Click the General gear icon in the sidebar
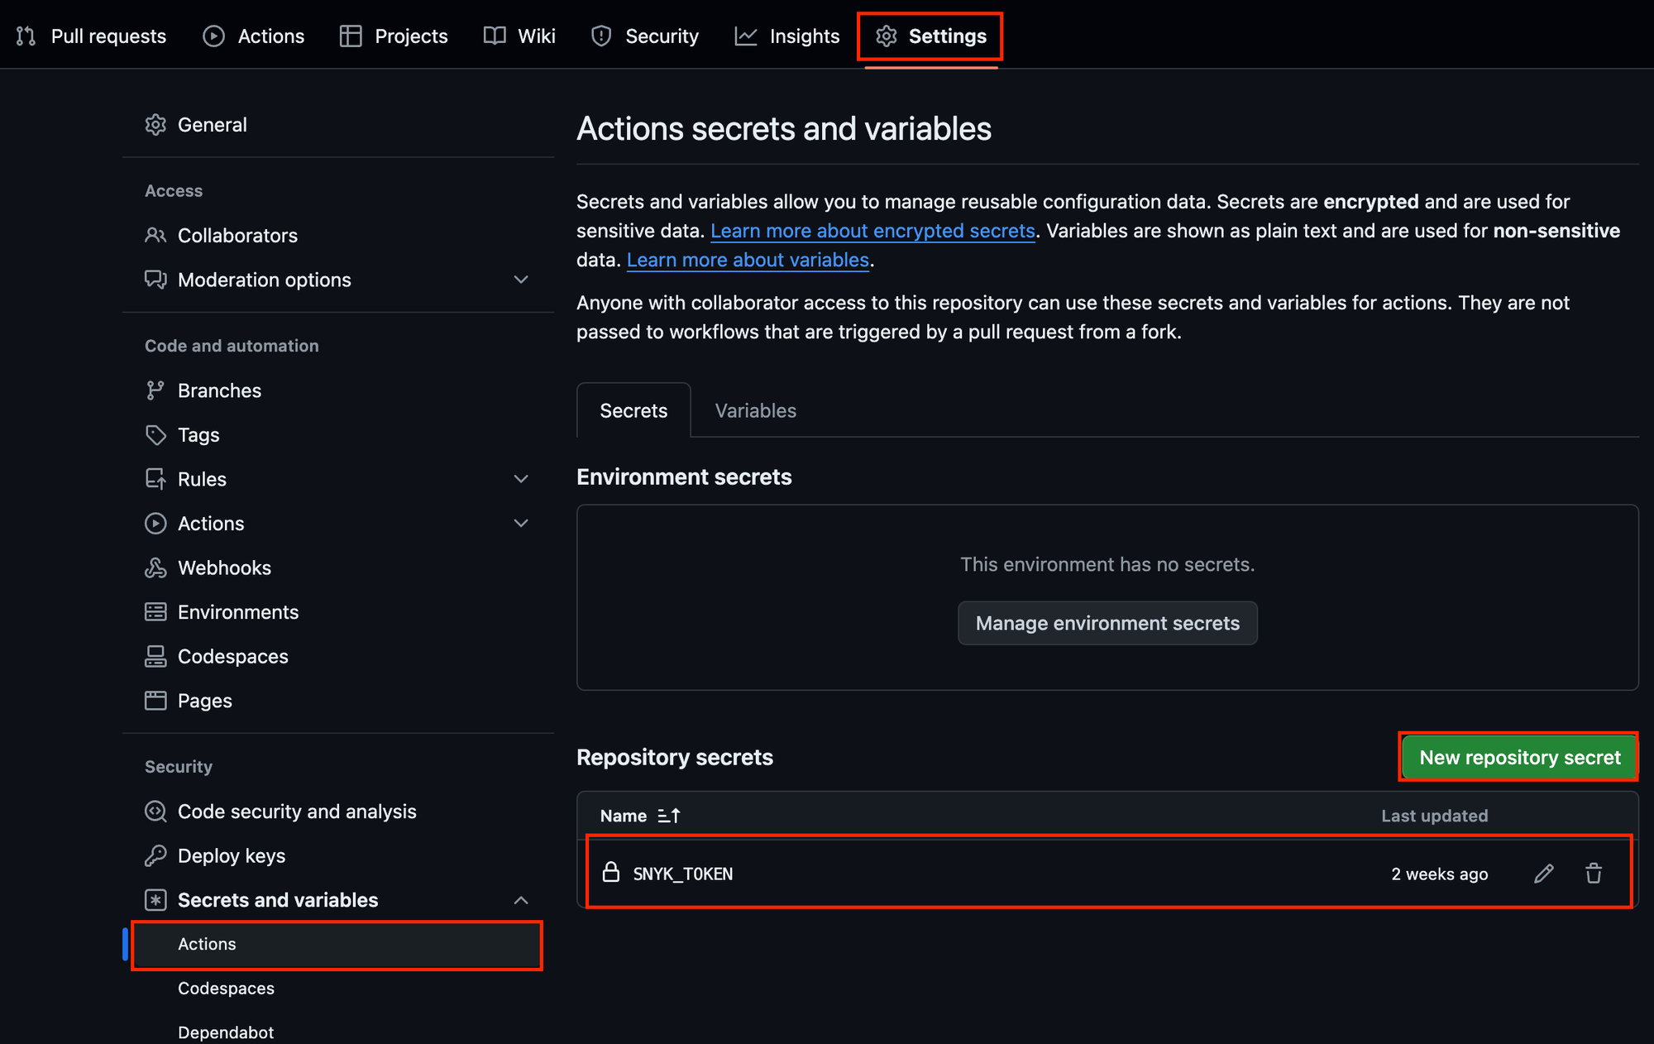This screenshot has height=1044, width=1654. click(x=155, y=125)
